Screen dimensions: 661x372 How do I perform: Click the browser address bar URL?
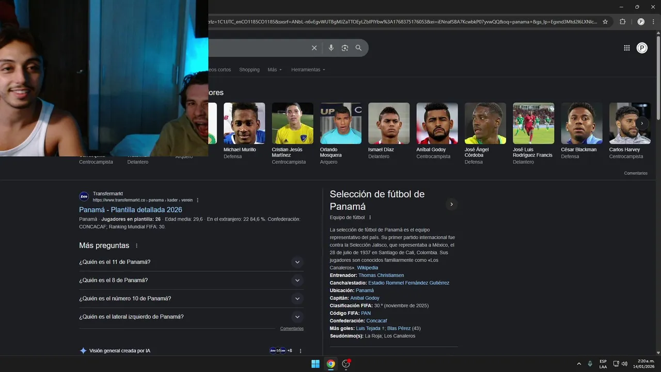coord(403,22)
